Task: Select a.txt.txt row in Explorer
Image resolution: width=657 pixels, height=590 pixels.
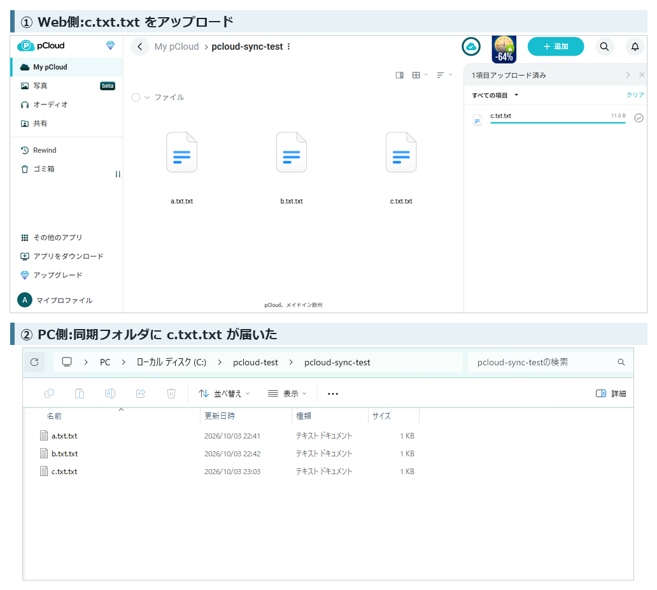Action: (226, 436)
